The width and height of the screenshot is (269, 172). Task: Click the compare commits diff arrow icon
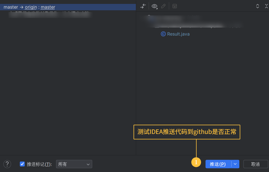coord(143,6)
